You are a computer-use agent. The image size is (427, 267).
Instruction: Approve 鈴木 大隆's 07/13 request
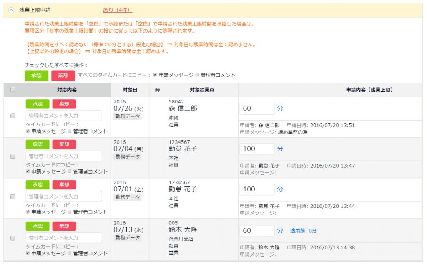tap(38, 226)
